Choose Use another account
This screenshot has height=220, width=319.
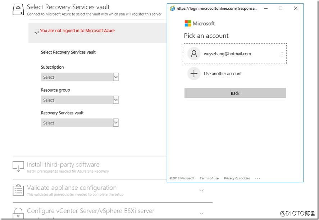click(223, 74)
